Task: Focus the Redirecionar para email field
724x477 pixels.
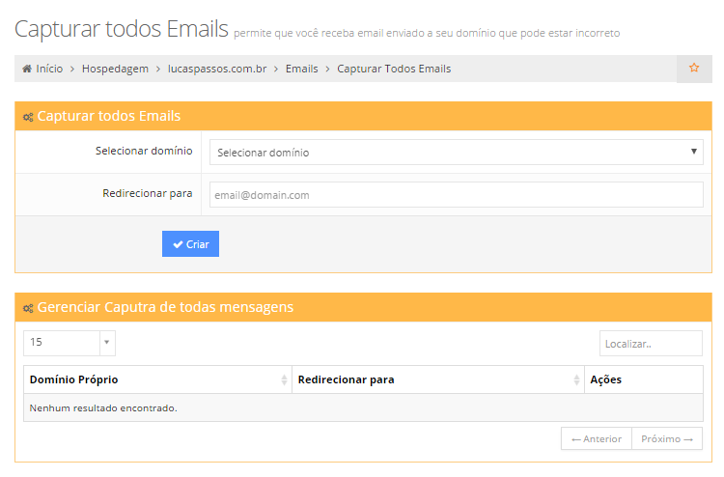Action: (x=456, y=195)
